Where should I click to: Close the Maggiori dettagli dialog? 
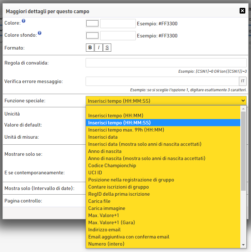pyautogui.click(x=242, y=11)
